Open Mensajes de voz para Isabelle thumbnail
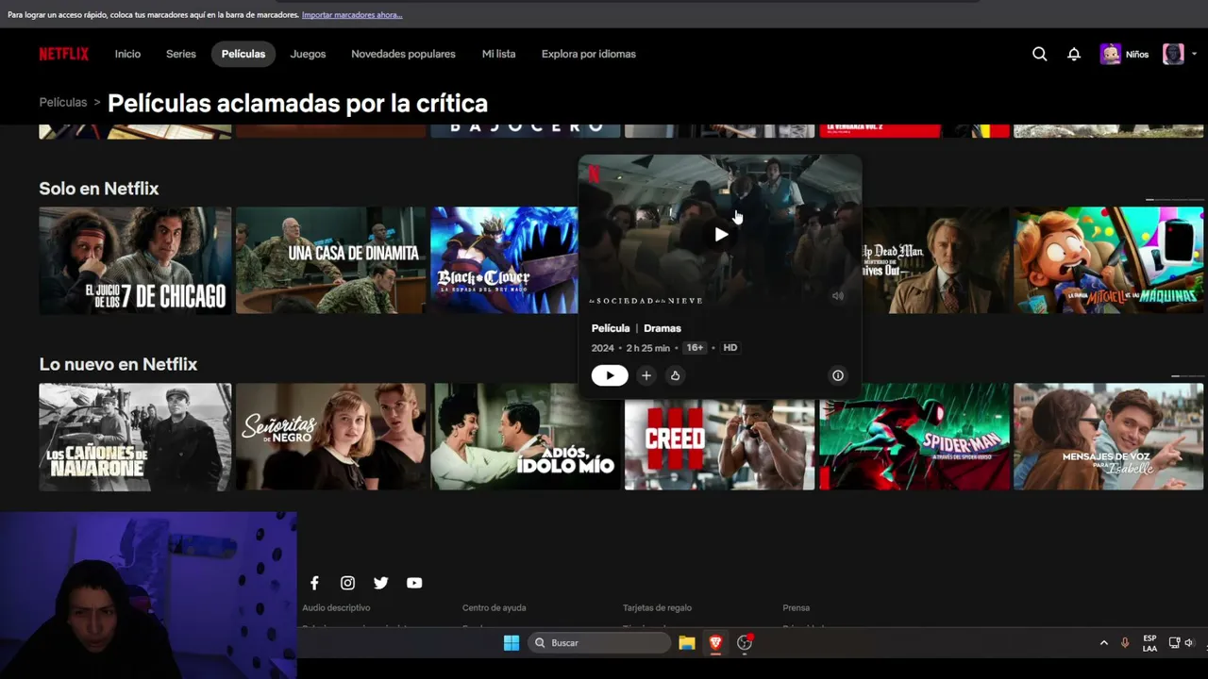Image resolution: width=1208 pixels, height=679 pixels. [x=1109, y=437]
